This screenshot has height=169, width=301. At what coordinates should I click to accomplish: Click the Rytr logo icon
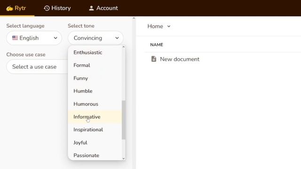[x=9, y=8]
